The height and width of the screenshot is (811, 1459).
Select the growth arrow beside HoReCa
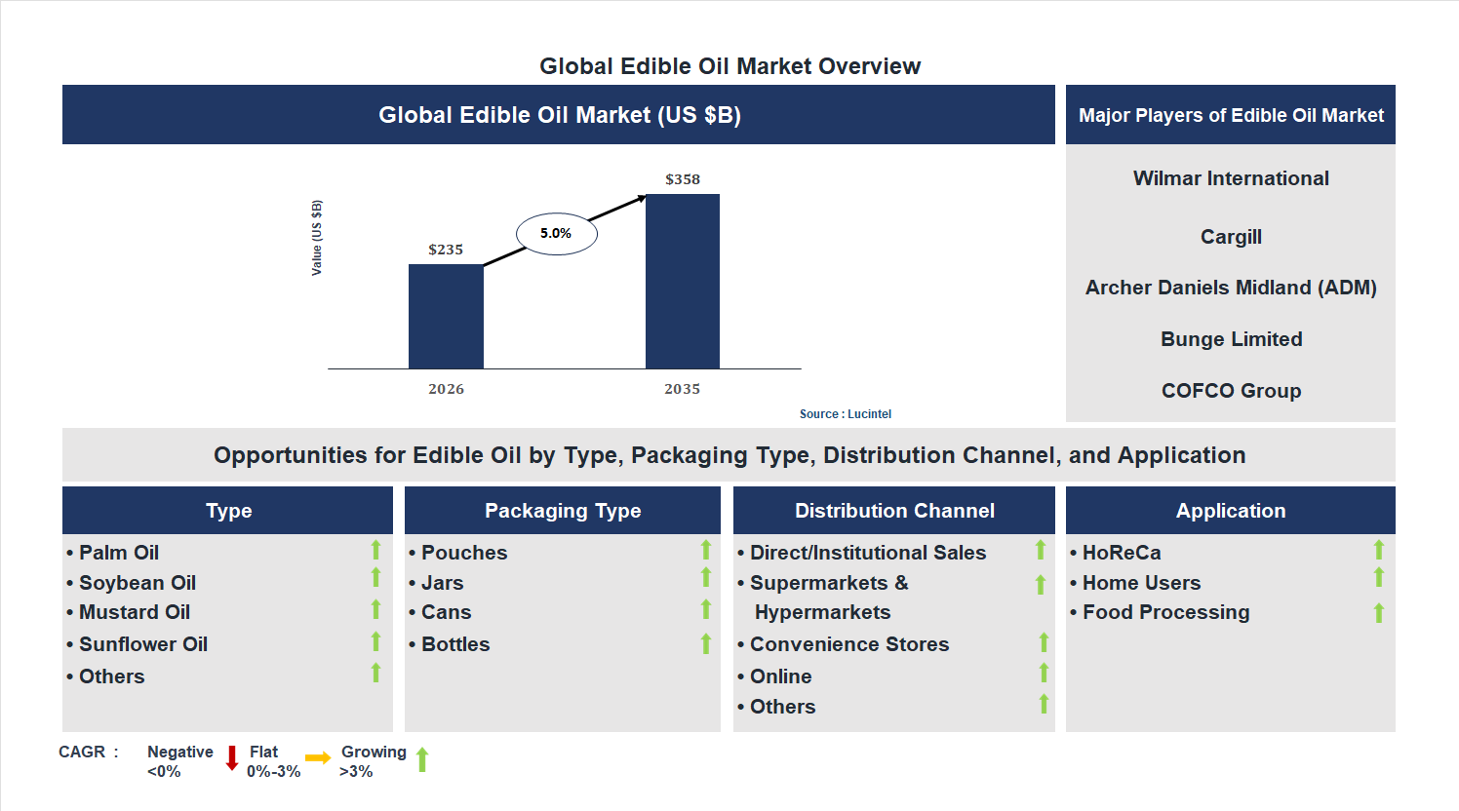(x=1378, y=551)
